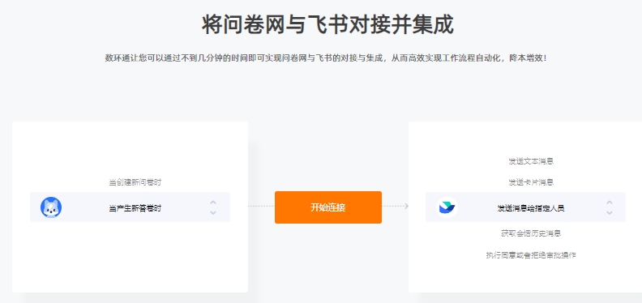Viewport: 642px width, 303px height.
Task: Click blank area below 当产生新答卷时 in 问卷网 card
Action: point(131,256)
